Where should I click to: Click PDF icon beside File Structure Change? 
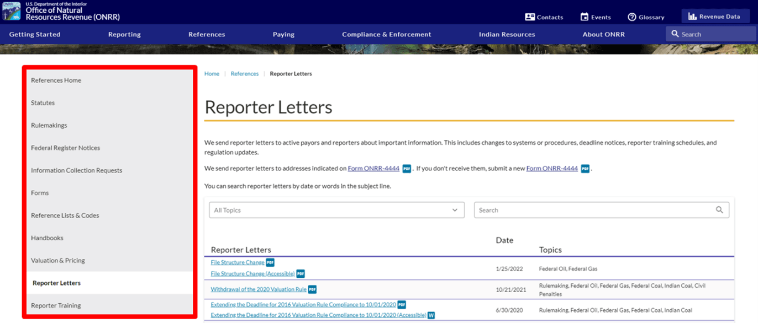(270, 262)
